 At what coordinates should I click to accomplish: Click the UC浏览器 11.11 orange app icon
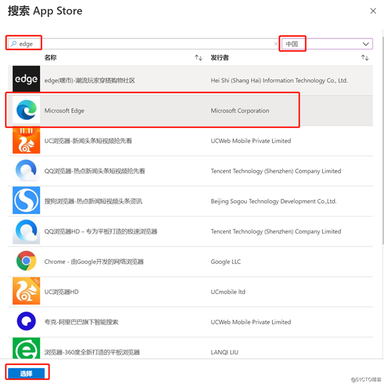(x=26, y=140)
